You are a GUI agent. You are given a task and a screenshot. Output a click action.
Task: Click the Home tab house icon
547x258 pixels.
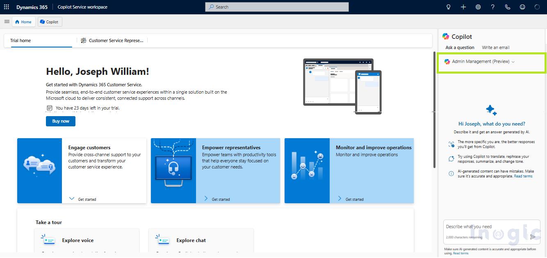[17, 22]
